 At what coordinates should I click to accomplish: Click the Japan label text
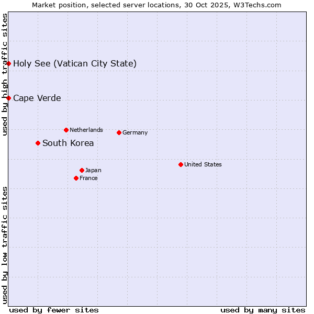click(93, 171)
